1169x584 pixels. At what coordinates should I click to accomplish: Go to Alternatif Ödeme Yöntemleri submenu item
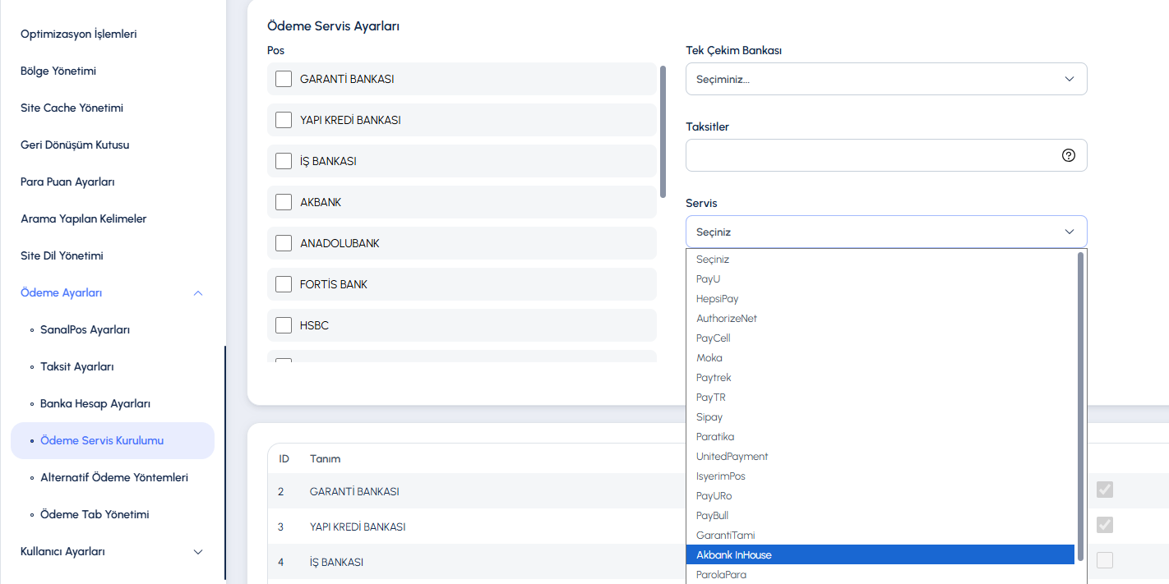tap(114, 477)
